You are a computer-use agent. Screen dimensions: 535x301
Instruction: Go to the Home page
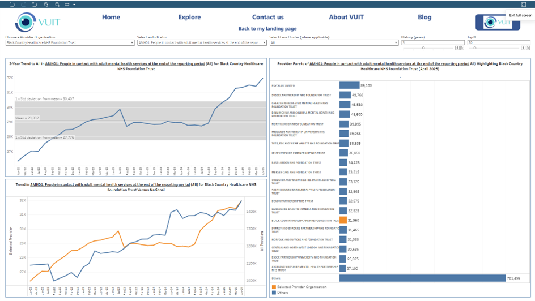tap(111, 17)
